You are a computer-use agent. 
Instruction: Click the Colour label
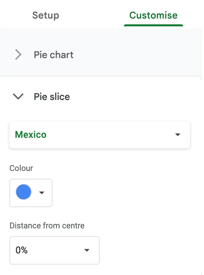click(21, 168)
